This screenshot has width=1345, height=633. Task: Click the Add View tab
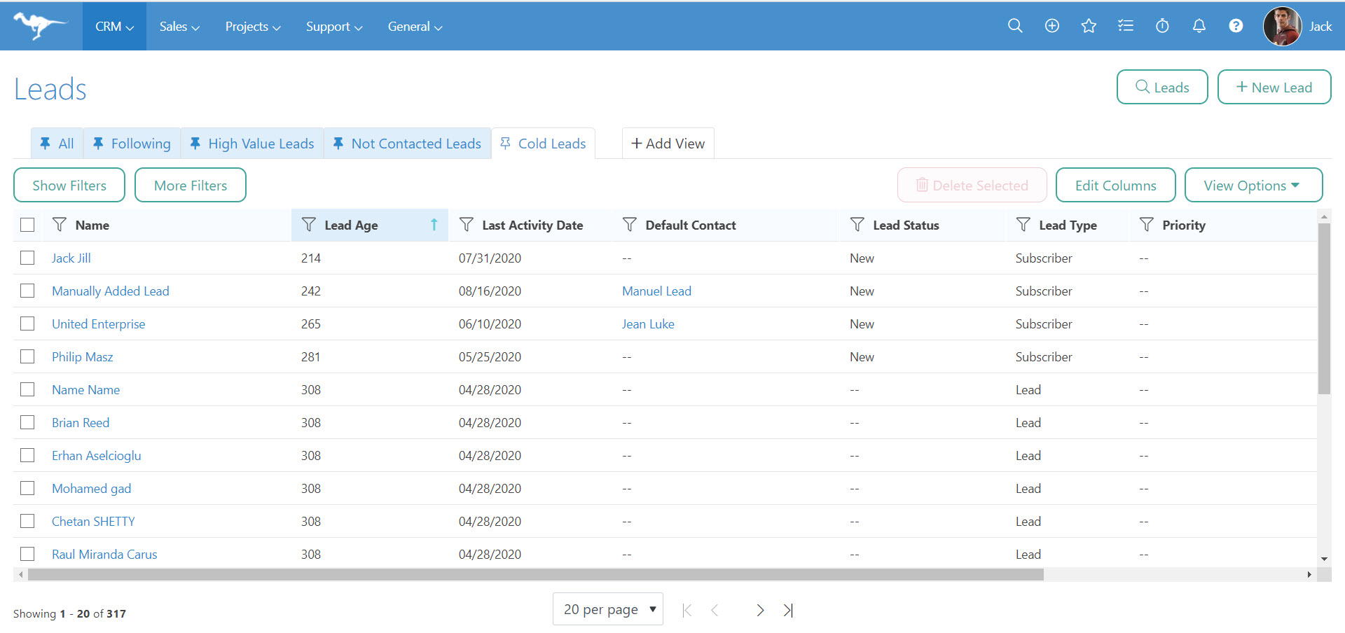(x=668, y=143)
